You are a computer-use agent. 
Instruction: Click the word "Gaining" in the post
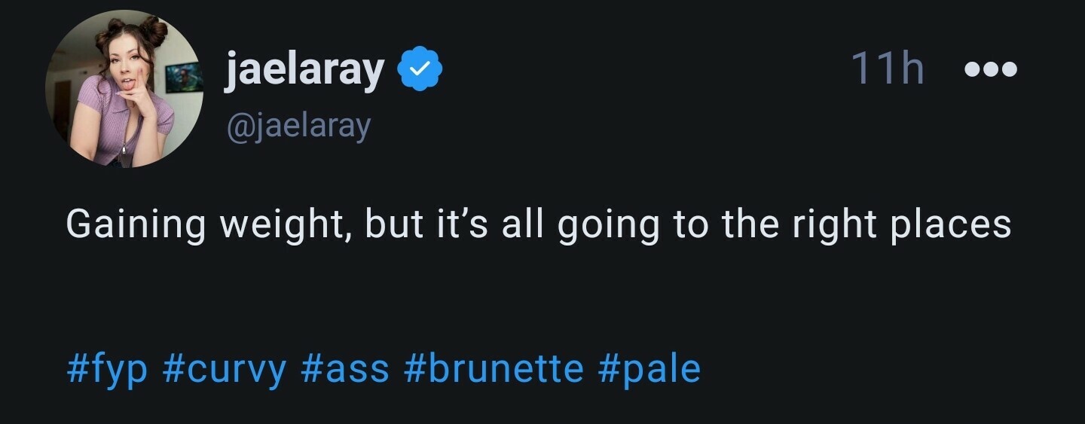point(136,224)
